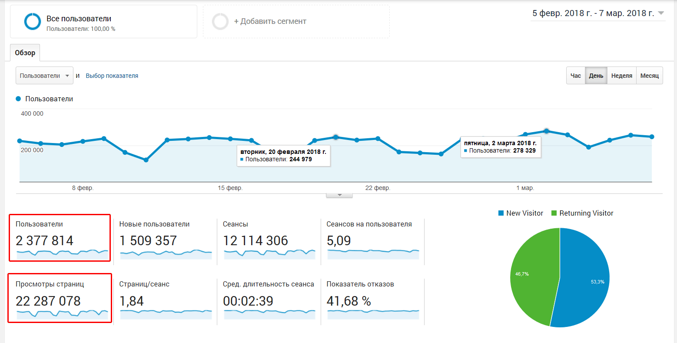Image resolution: width=677 pixels, height=343 pixels.
Task: Switch chart granularity to Час
Action: (575, 75)
